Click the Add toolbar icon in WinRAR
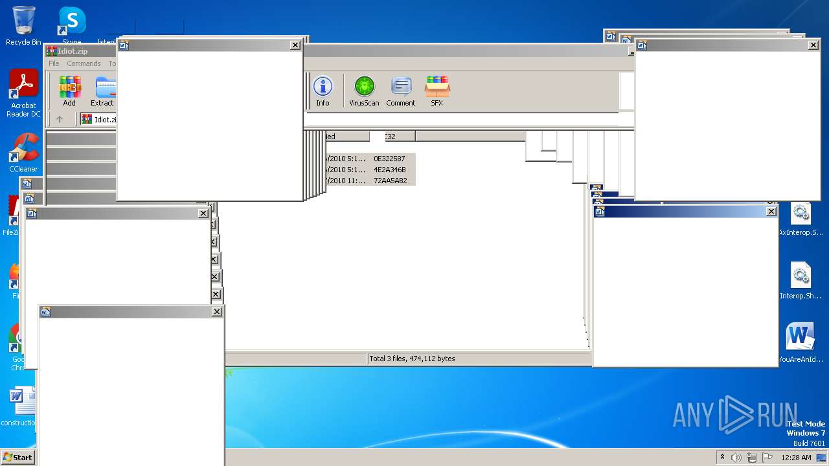 [69, 91]
